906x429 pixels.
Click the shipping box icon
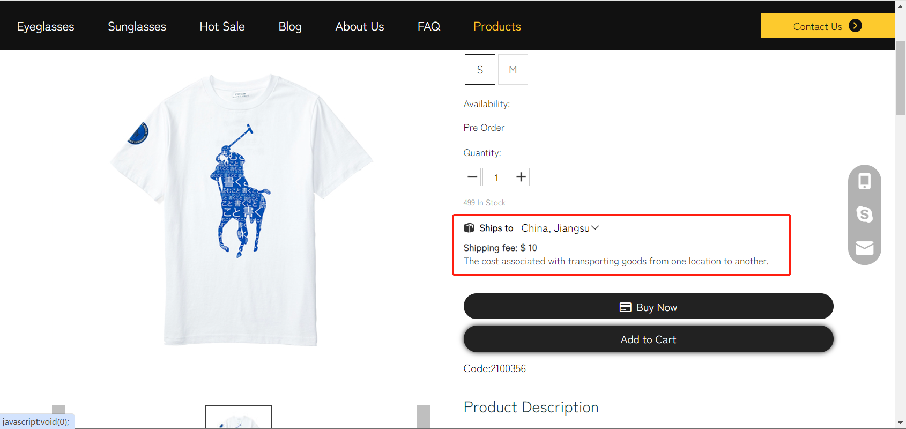pos(469,228)
